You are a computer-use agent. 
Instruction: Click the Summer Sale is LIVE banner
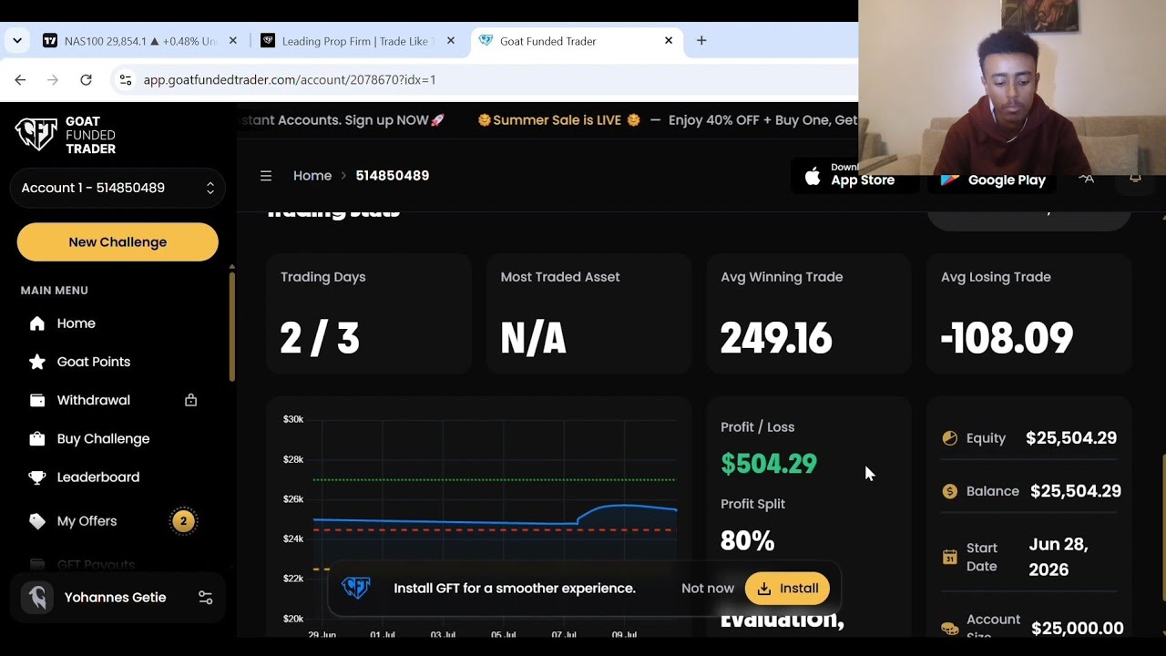point(558,120)
